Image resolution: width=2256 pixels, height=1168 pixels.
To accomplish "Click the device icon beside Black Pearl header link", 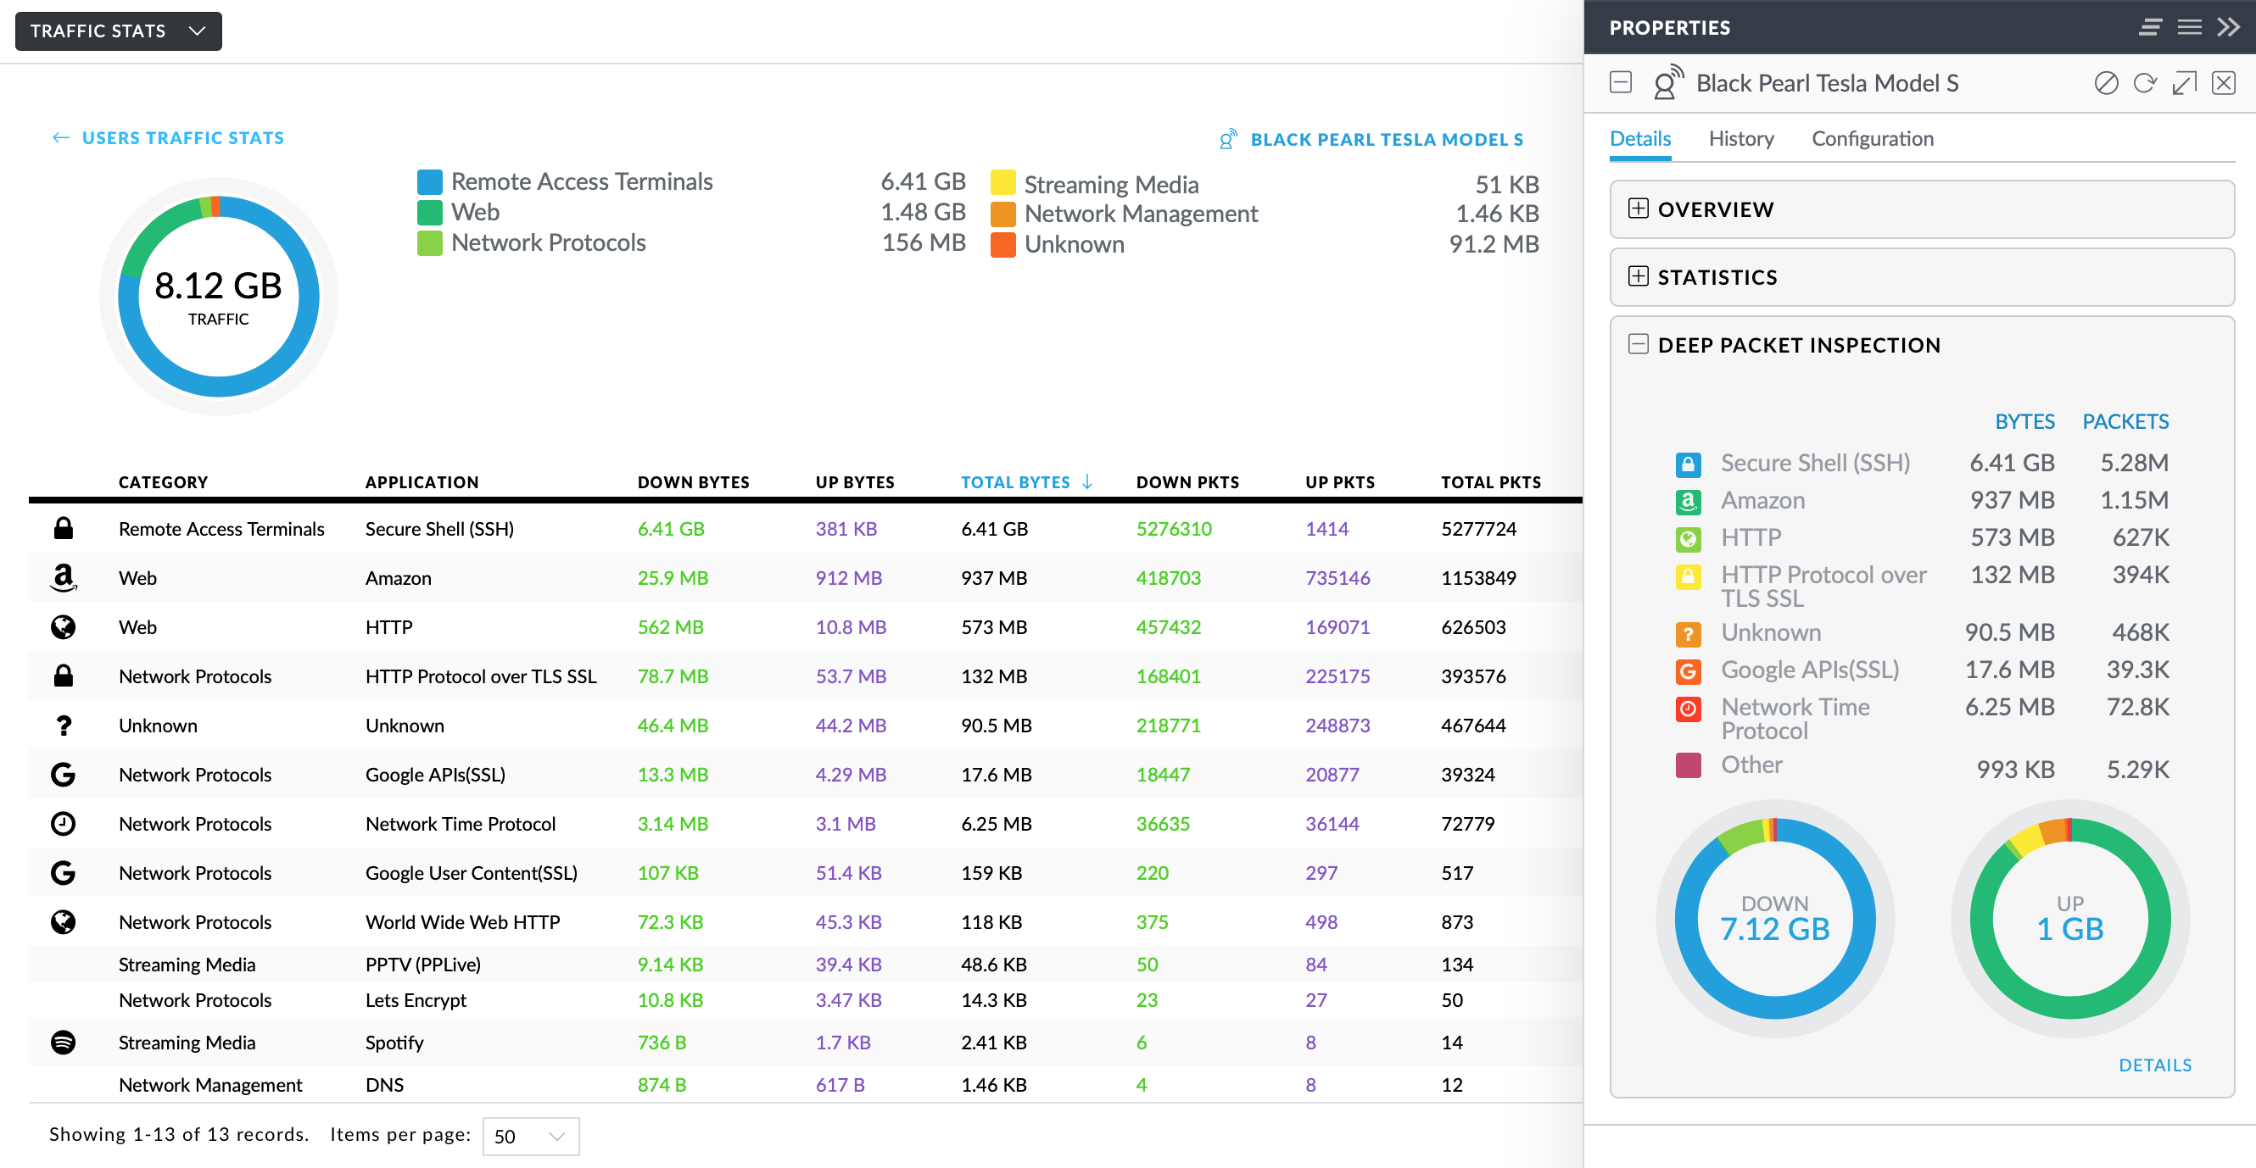I will [1228, 139].
